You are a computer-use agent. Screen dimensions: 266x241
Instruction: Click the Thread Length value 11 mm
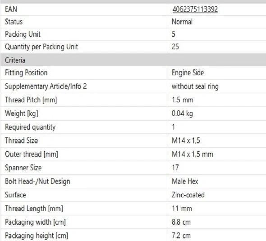[182, 209]
